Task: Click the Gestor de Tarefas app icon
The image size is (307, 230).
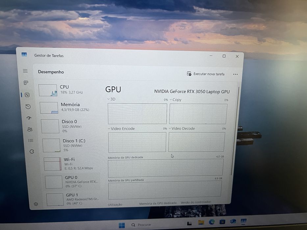Action: coord(24,54)
